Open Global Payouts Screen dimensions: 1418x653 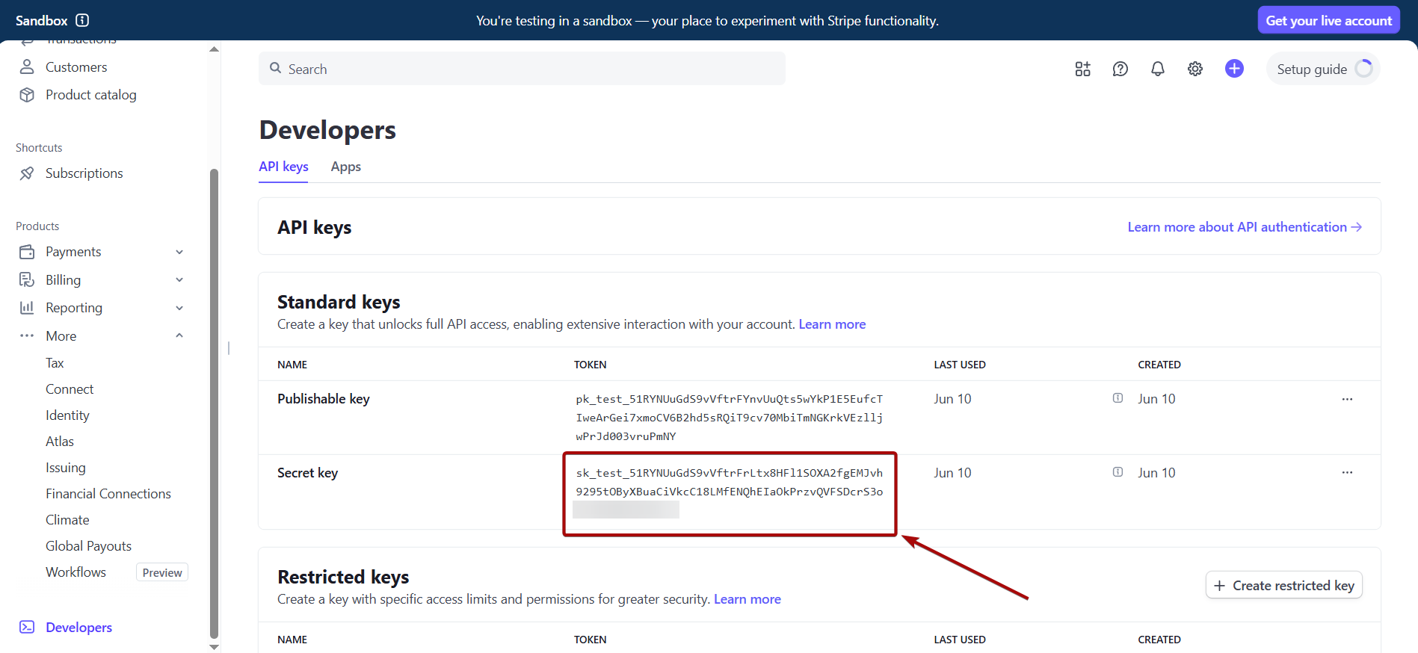[x=88, y=546]
